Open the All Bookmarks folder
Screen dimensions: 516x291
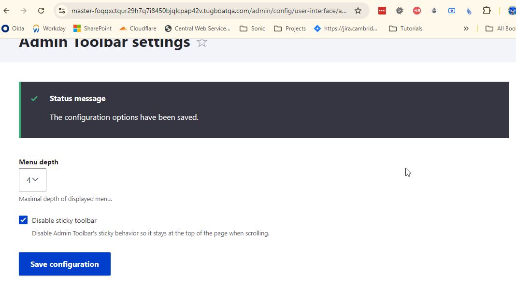[501, 29]
